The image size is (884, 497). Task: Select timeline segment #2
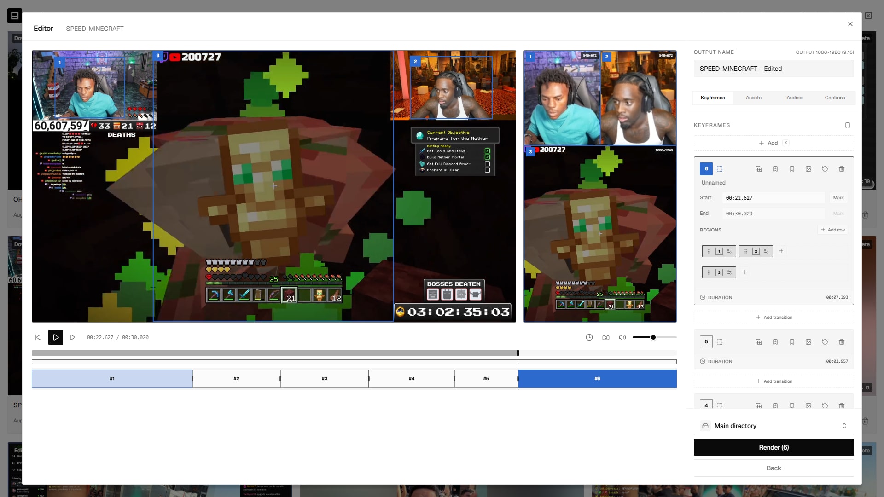(x=236, y=379)
